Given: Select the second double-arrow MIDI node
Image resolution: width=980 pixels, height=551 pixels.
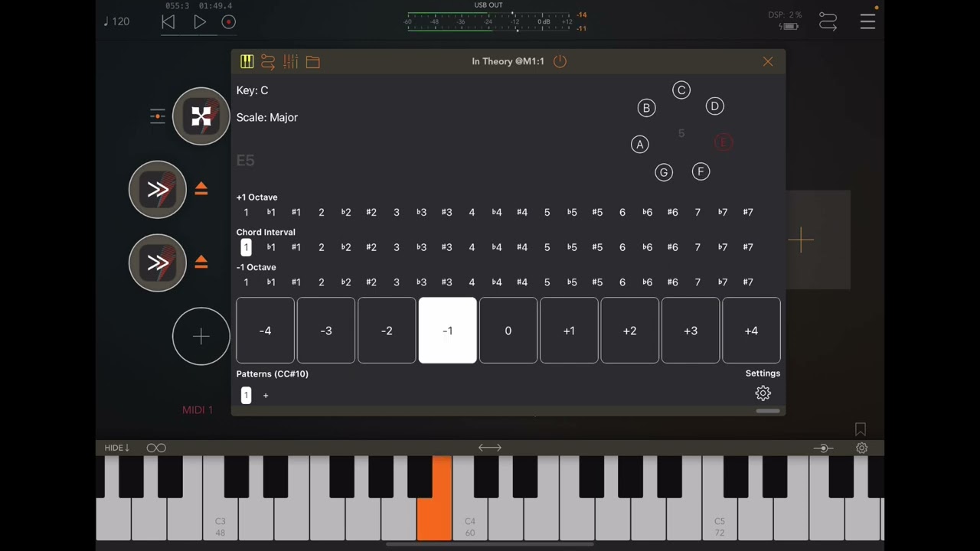Looking at the screenshot, I should point(158,262).
